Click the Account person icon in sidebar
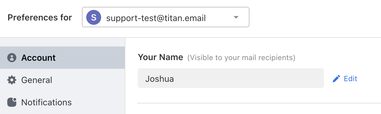This screenshot has width=381, height=114. coord(11,58)
